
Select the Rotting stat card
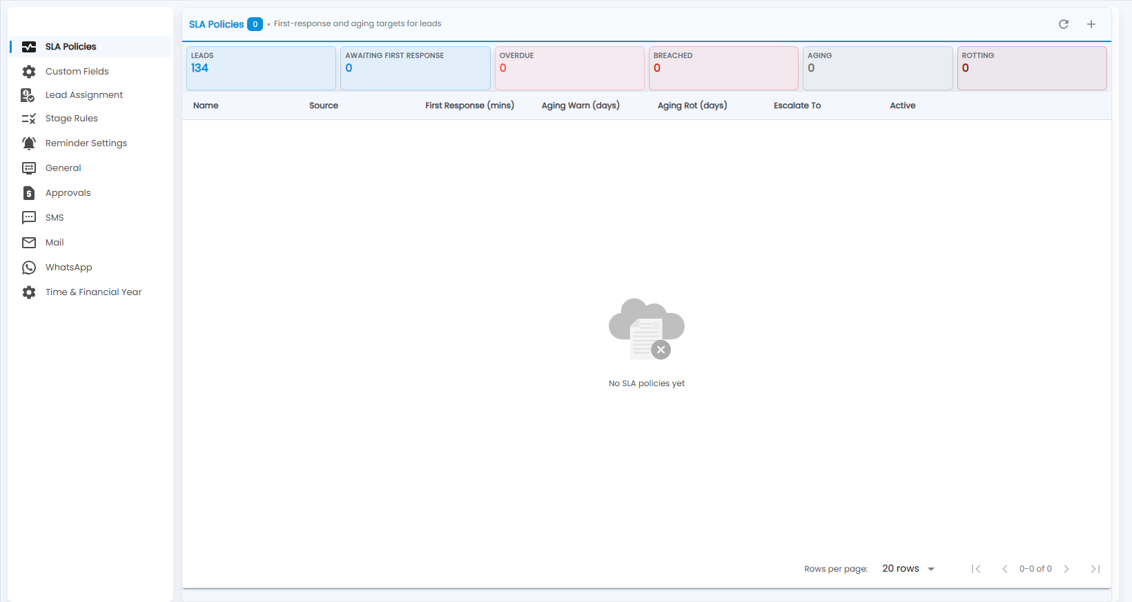1032,68
